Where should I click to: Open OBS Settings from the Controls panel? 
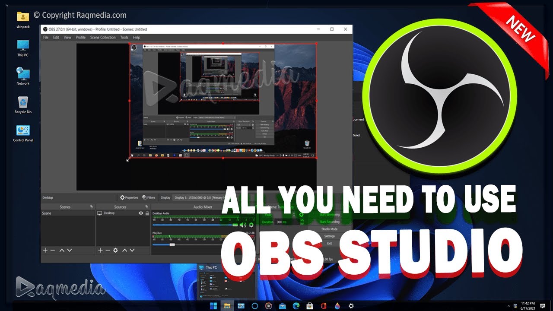[330, 236]
